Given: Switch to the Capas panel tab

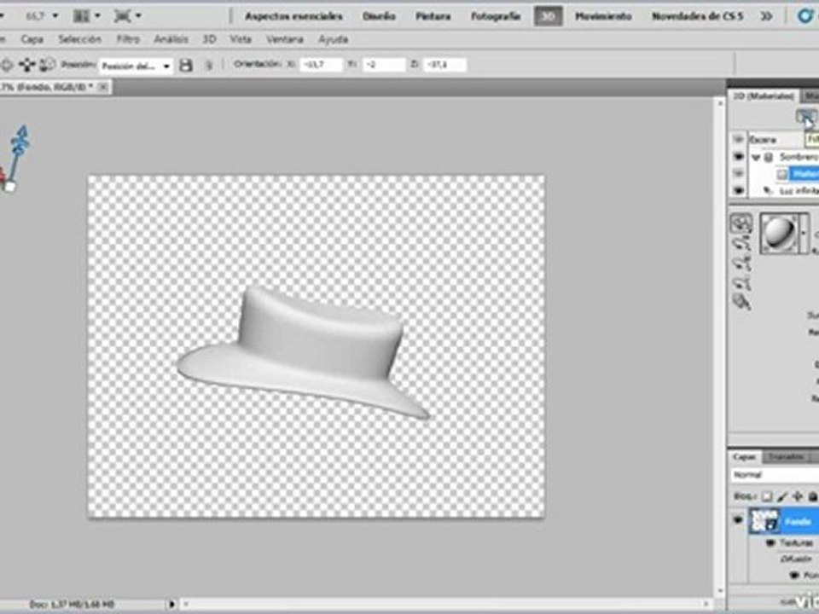Looking at the screenshot, I should pyautogui.click(x=745, y=457).
